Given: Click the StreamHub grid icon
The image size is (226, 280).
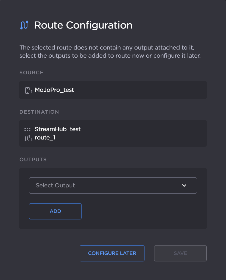Looking at the screenshot, I should click(27, 129).
